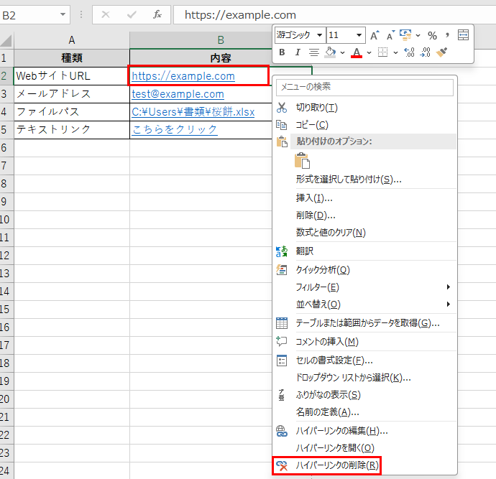Image resolution: width=496 pixels, height=479 pixels.
Task: Click the こちらをクリック text link
Action: coord(175,129)
